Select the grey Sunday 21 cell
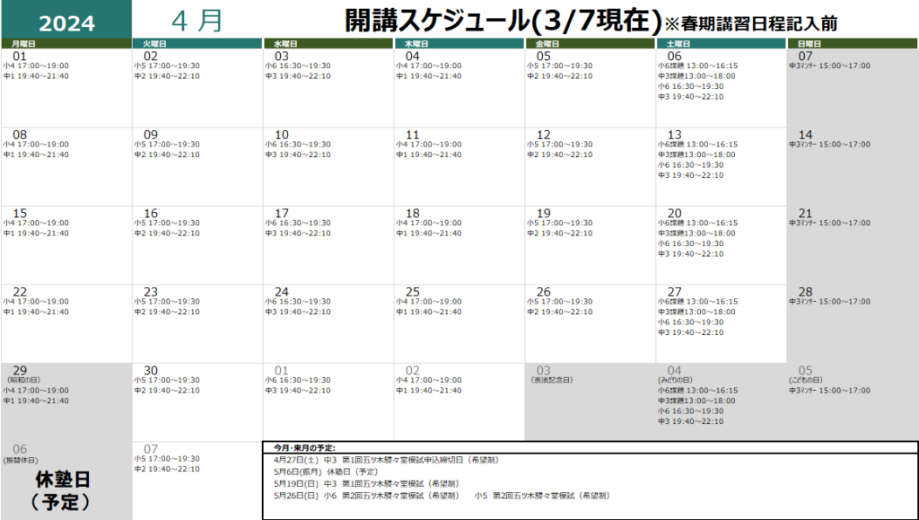Screen dimensions: 919x520 (853, 244)
